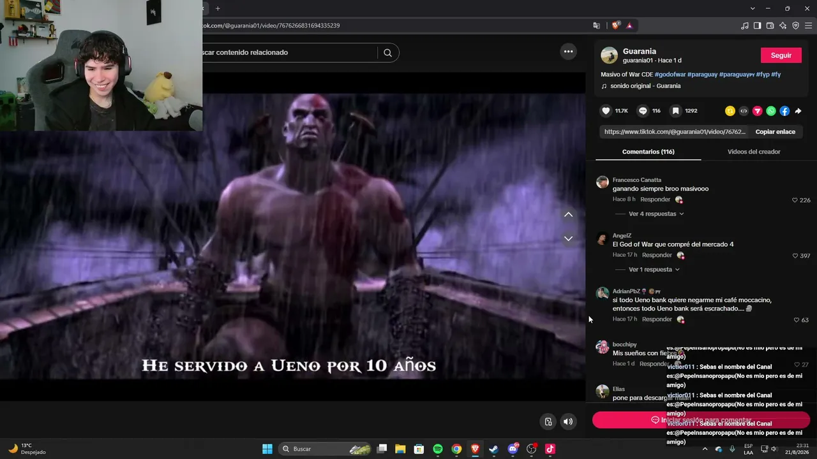Open Spotify from the taskbar

pyautogui.click(x=438, y=449)
